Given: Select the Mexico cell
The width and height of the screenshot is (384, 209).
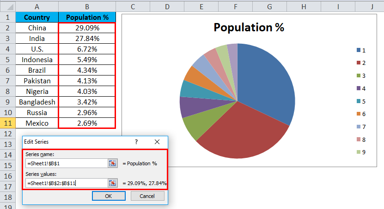Looking at the screenshot, I should (x=37, y=123).
